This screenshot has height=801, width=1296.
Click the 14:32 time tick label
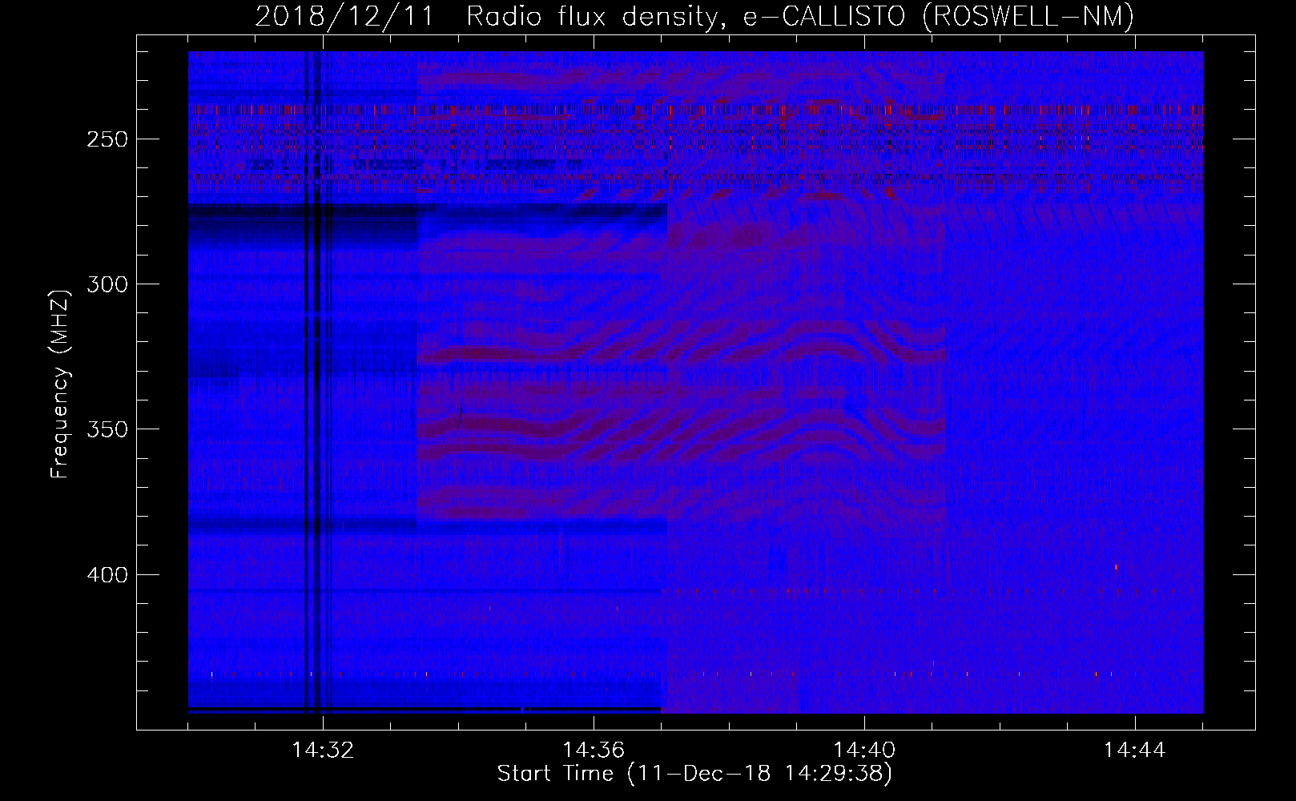[323, 751]
